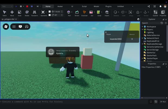Open the Roblox logo menu in viewport

tap(6, 27)
